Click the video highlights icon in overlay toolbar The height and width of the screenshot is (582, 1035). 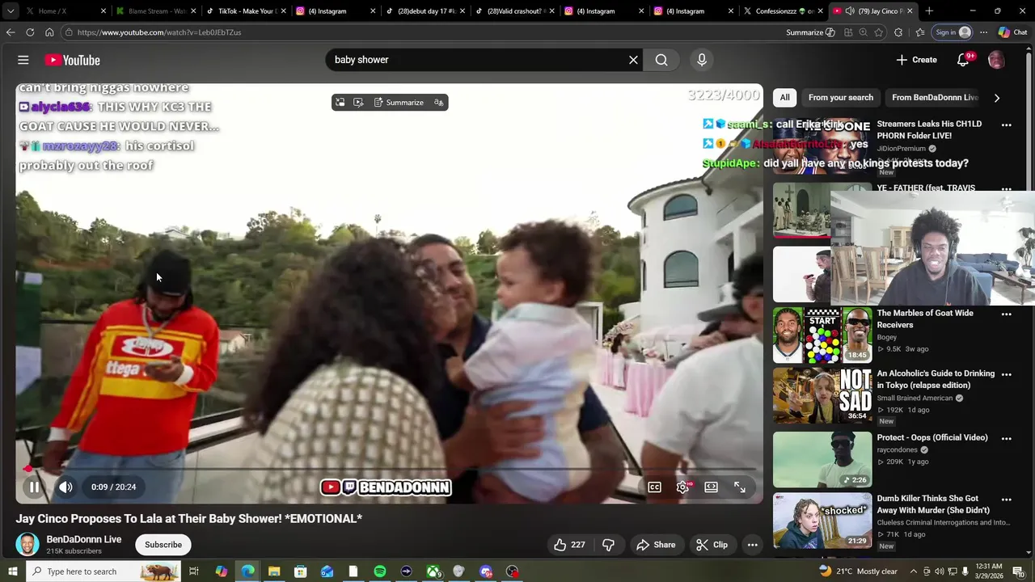[x=358, y=103]
